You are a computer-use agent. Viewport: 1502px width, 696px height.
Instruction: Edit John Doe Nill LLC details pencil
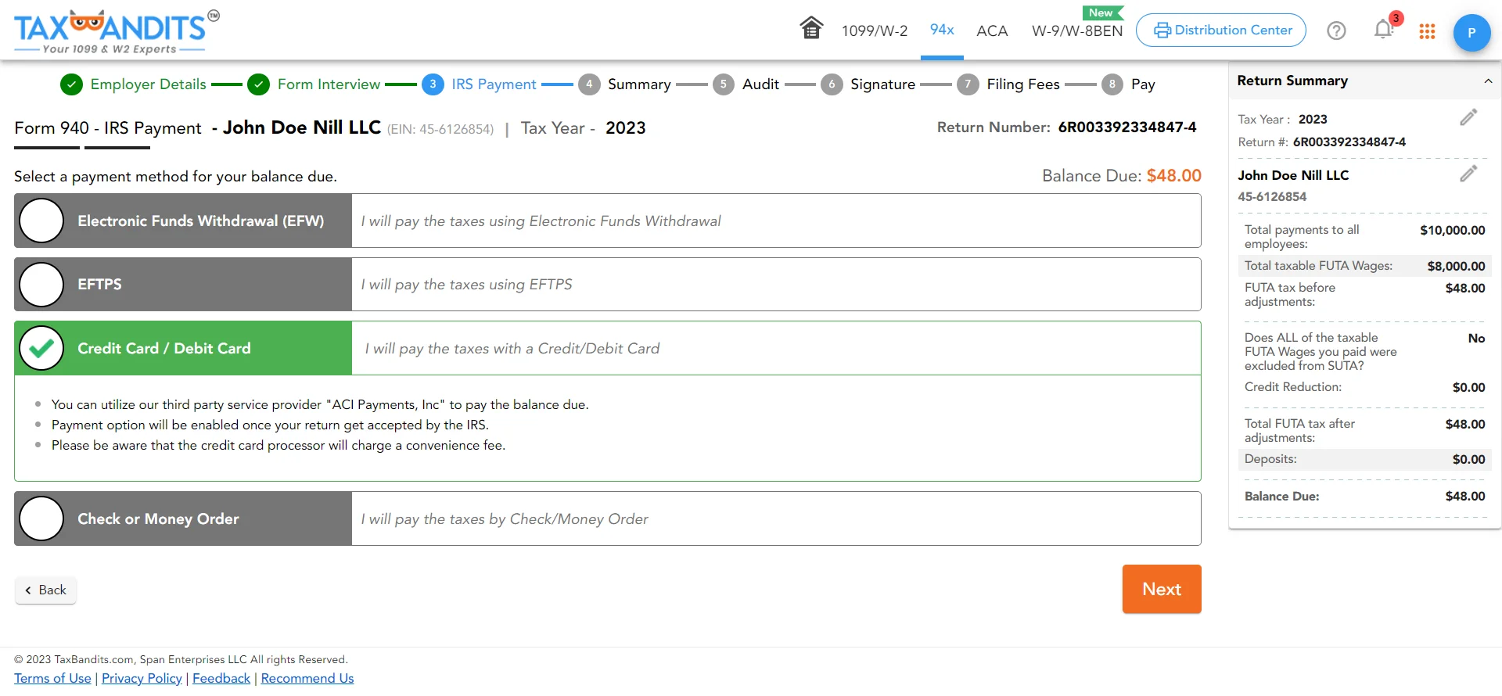tap(1468, 174)
